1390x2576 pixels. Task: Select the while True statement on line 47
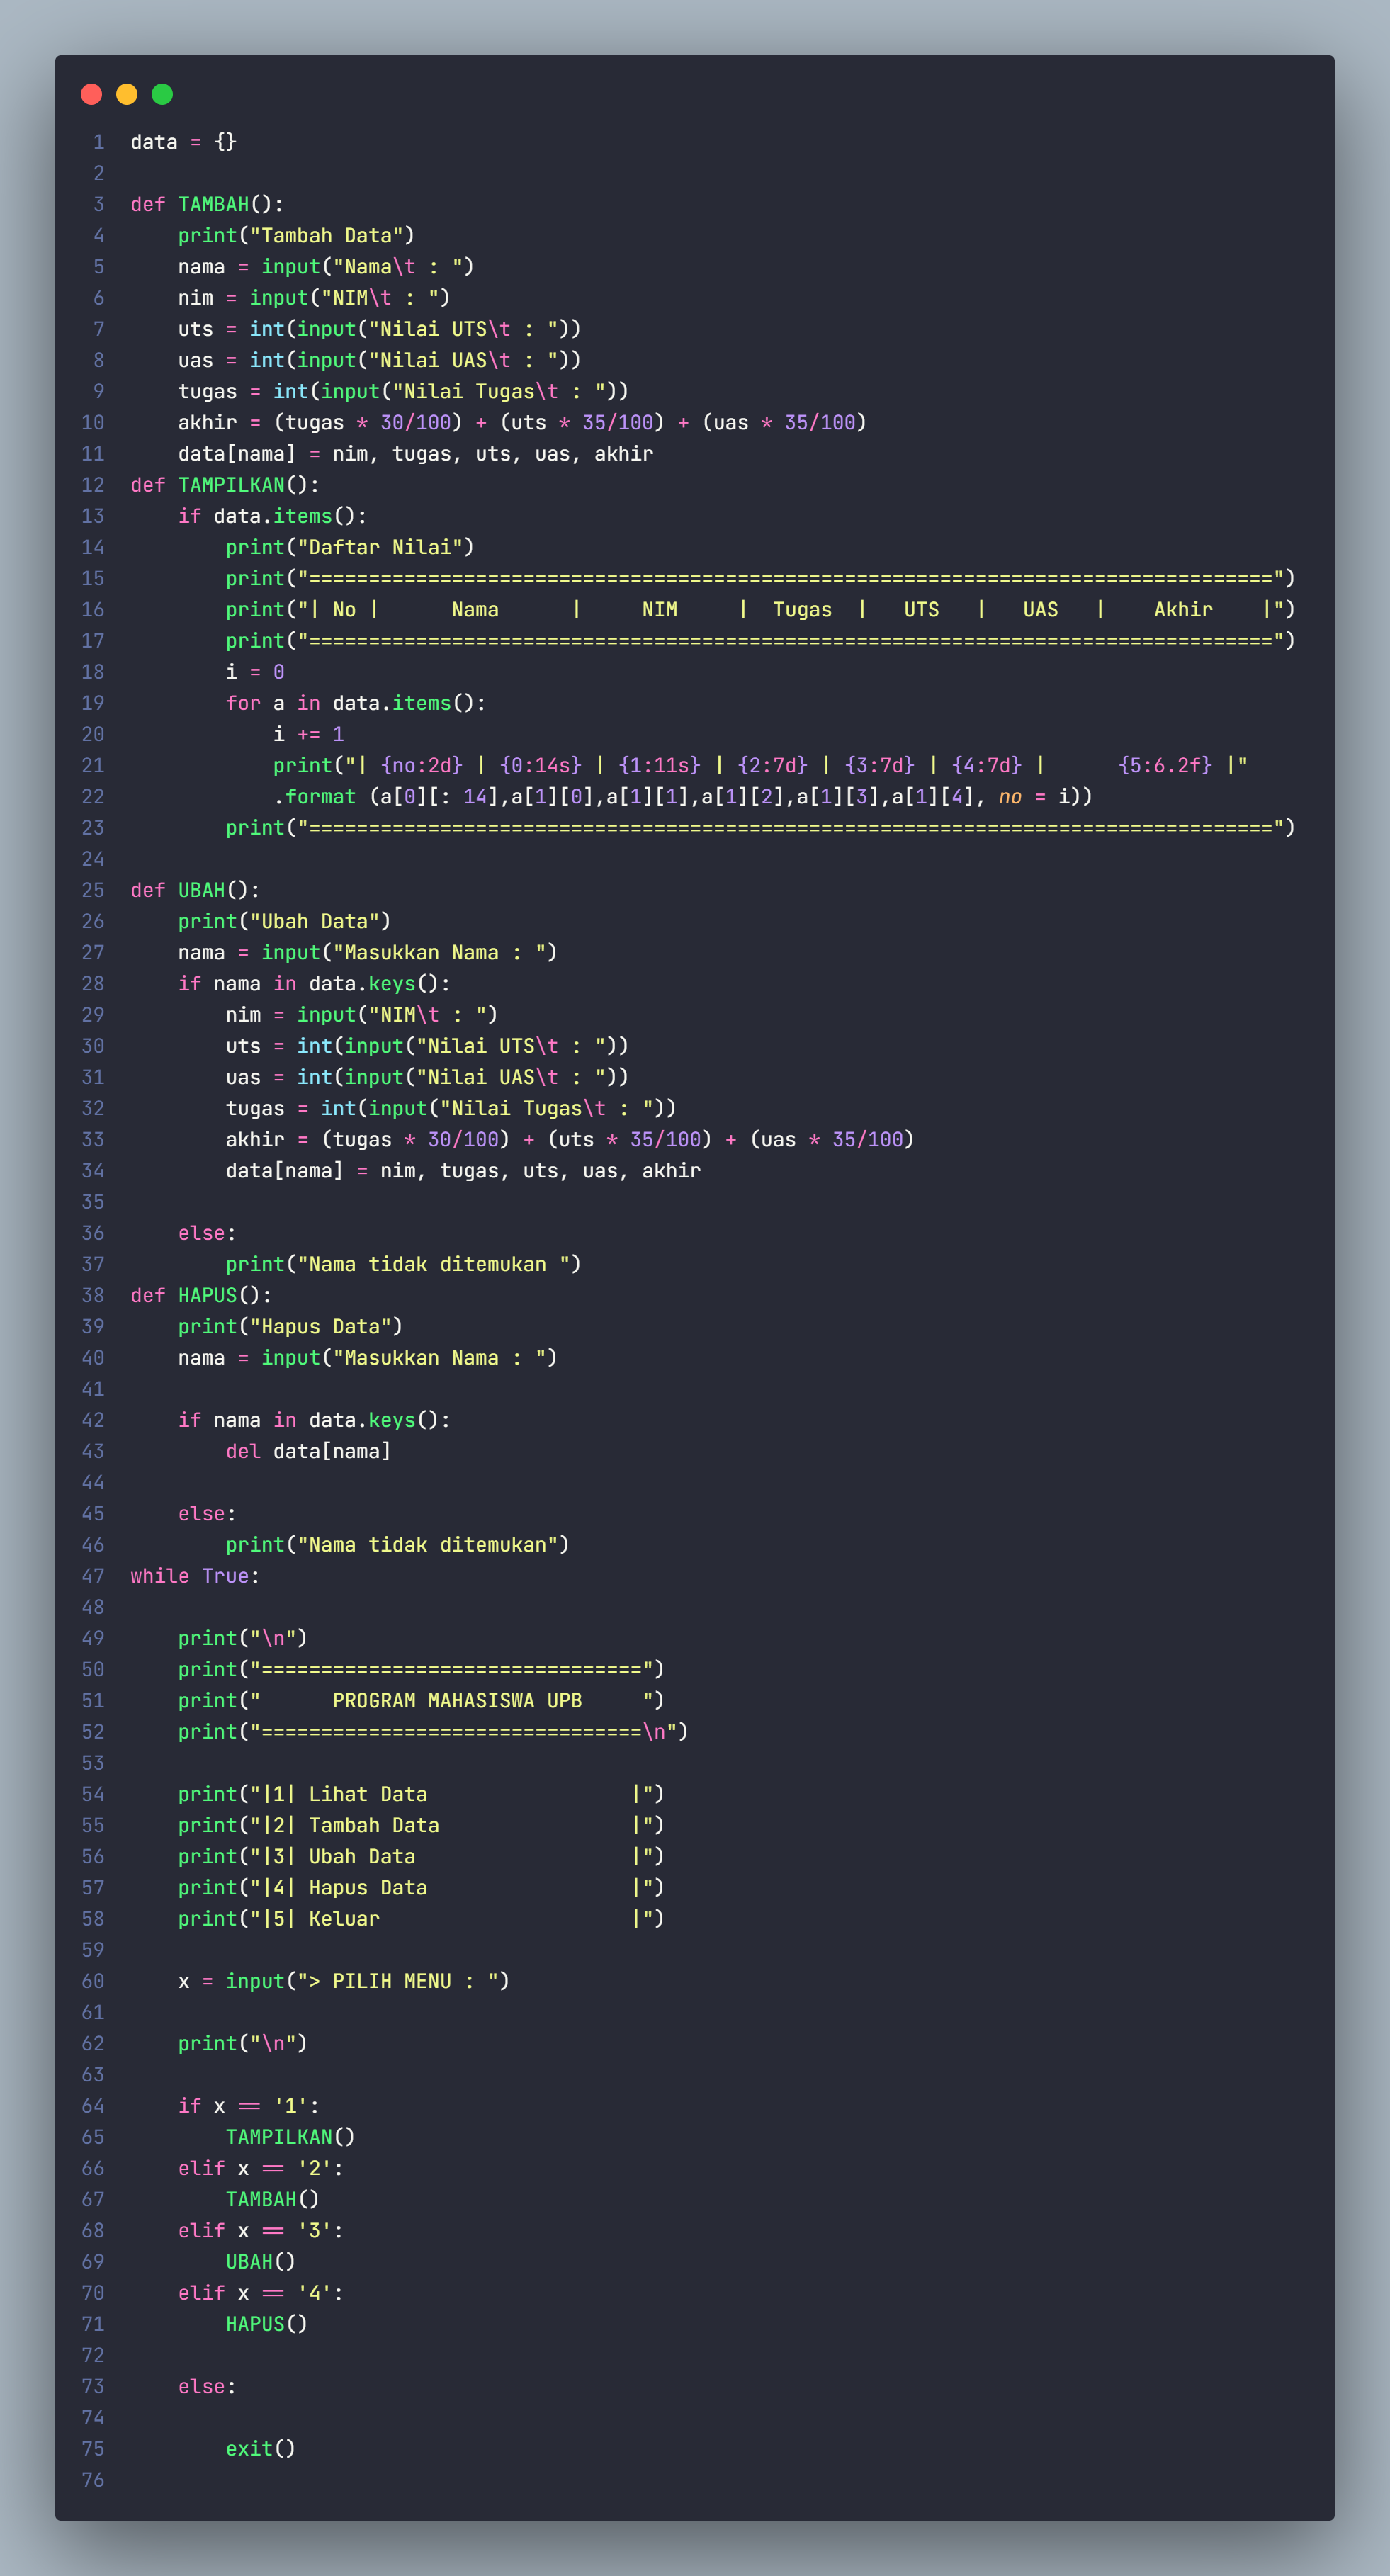(x=196, y=1575)
